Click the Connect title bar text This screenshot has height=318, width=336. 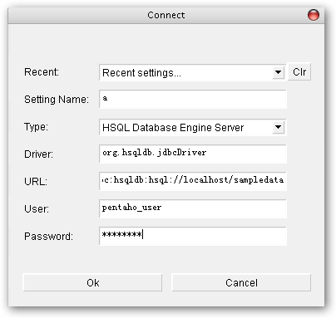pos(166,15)
